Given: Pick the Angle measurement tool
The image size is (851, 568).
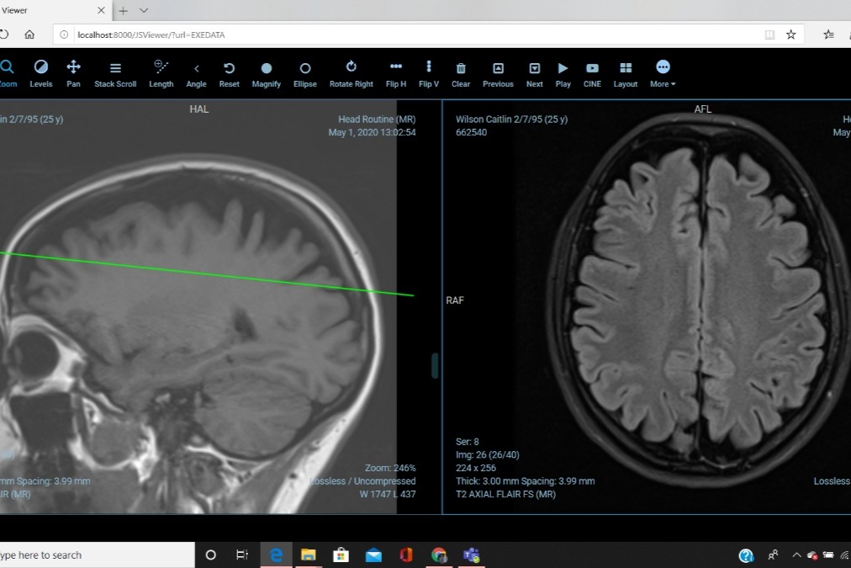Looking at the screenshot, I should (196, 73).
